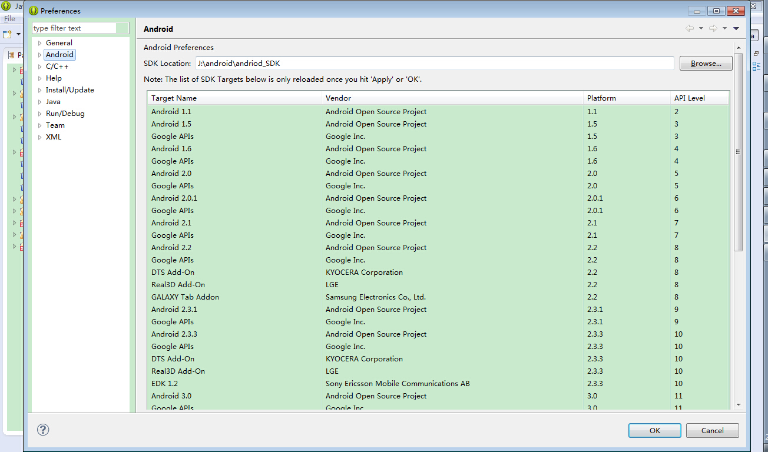This screenshot has height=452, width=768.
Task: Select the Android 3.0 target row
Action: [x=438, y=396]
